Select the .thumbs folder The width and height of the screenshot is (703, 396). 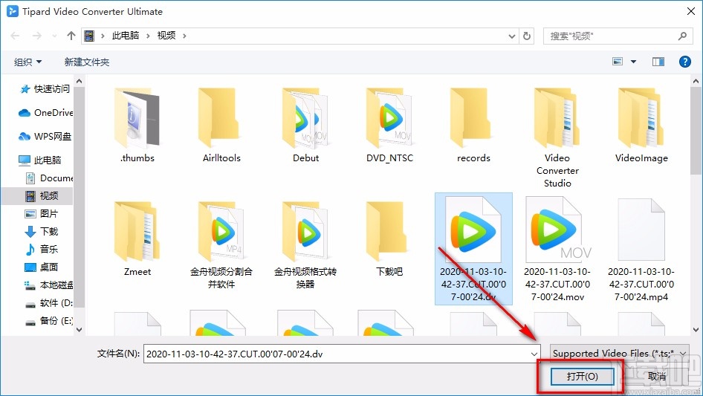point(137,126)
